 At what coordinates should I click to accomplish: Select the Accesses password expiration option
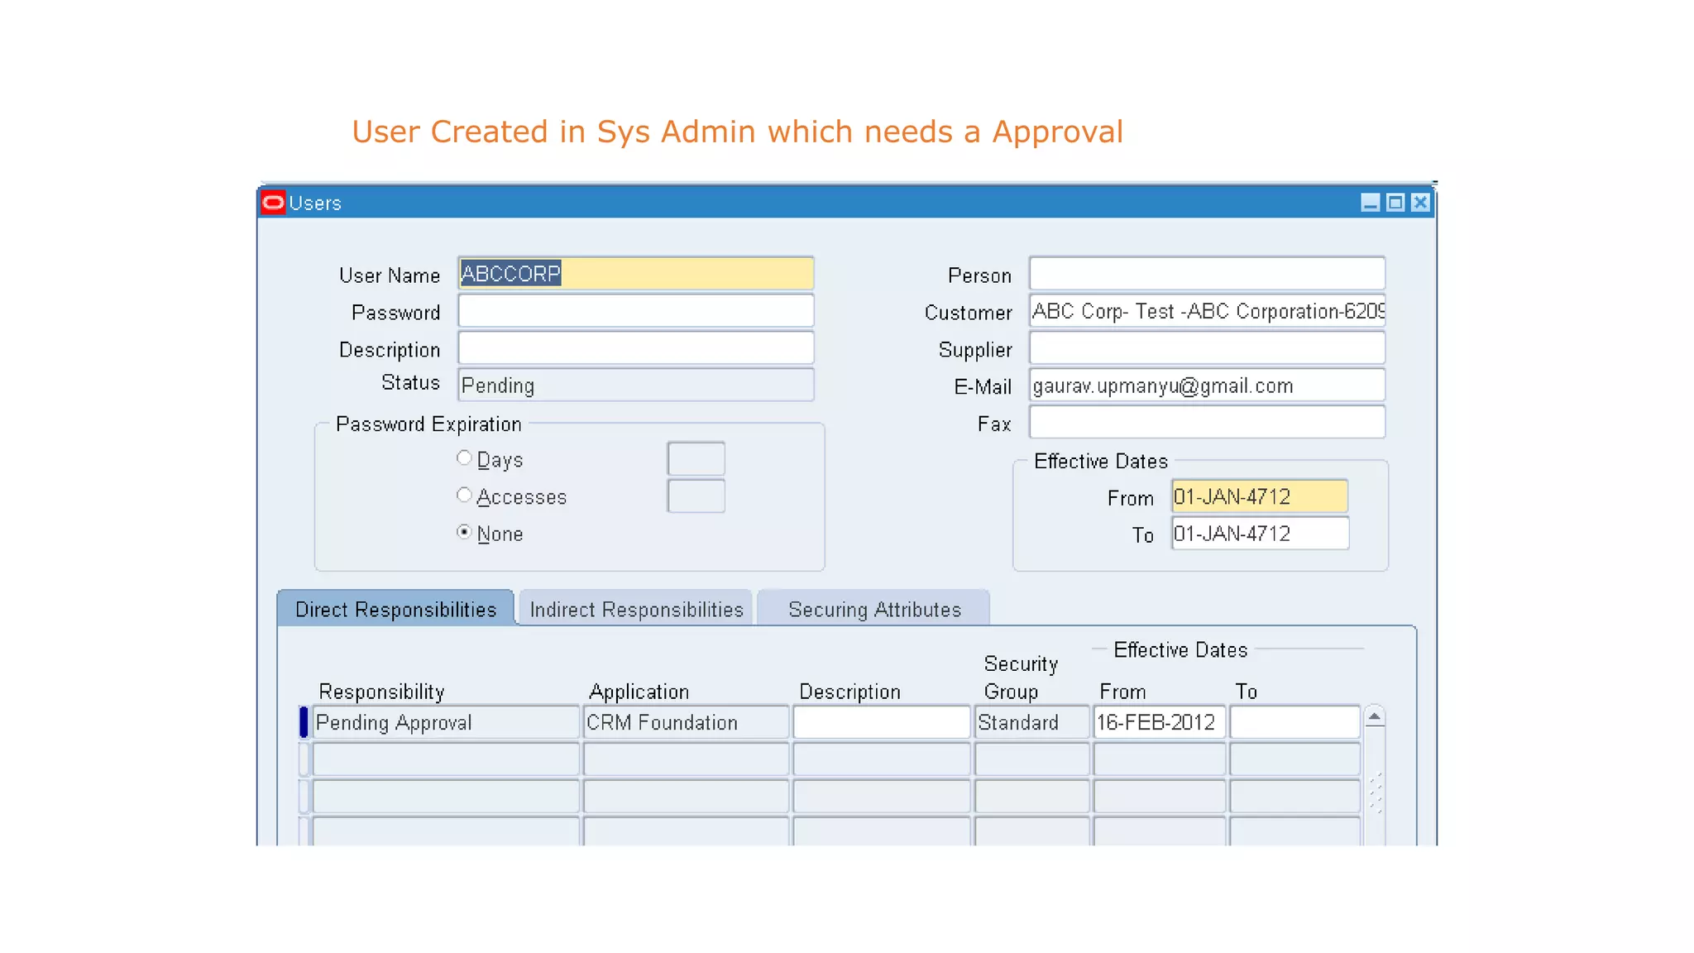click(464, 495)
